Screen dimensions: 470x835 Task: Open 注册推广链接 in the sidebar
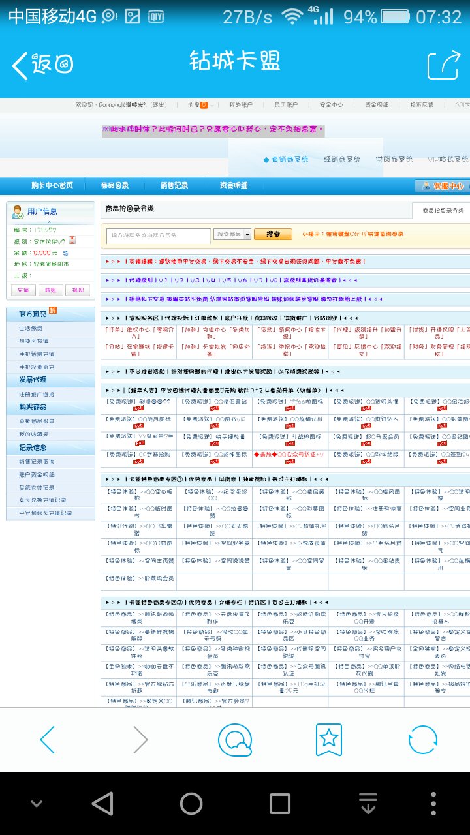pyautogui.click(x=37, y=395)
